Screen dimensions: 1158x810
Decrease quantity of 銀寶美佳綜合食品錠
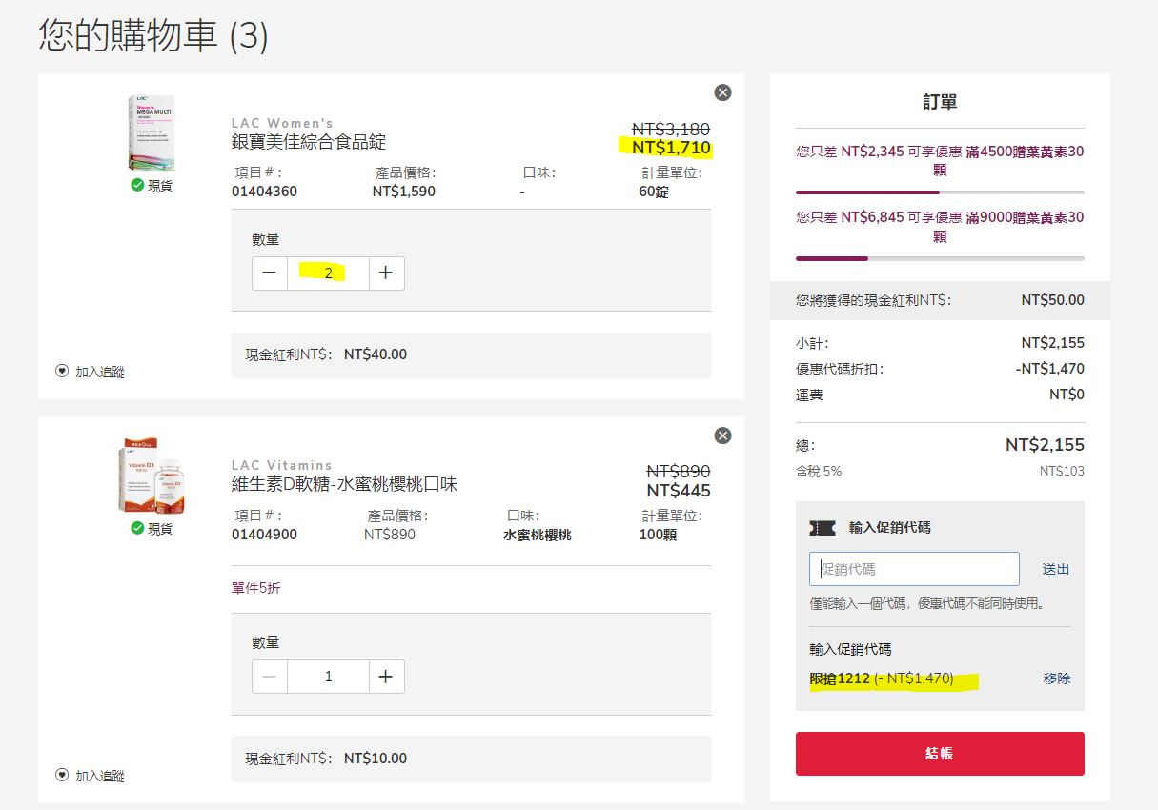pos(270,273)
